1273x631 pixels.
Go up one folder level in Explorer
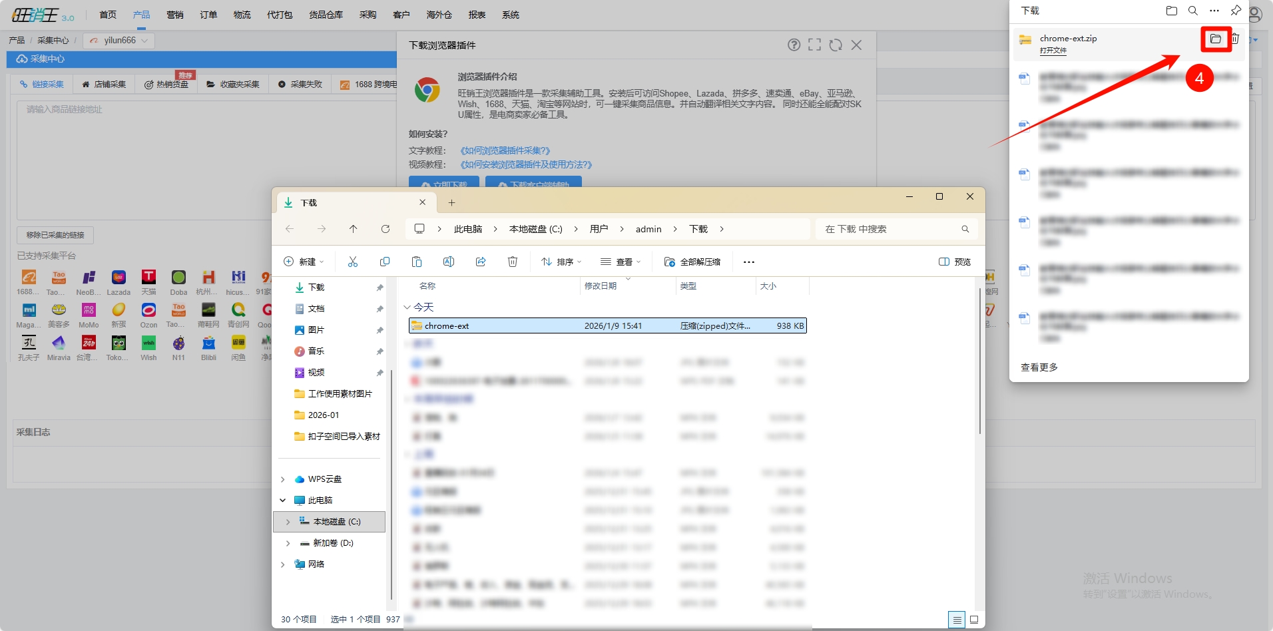[x=354, y=229]
